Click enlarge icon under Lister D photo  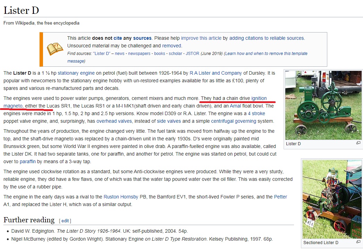(x=358, y=143)
